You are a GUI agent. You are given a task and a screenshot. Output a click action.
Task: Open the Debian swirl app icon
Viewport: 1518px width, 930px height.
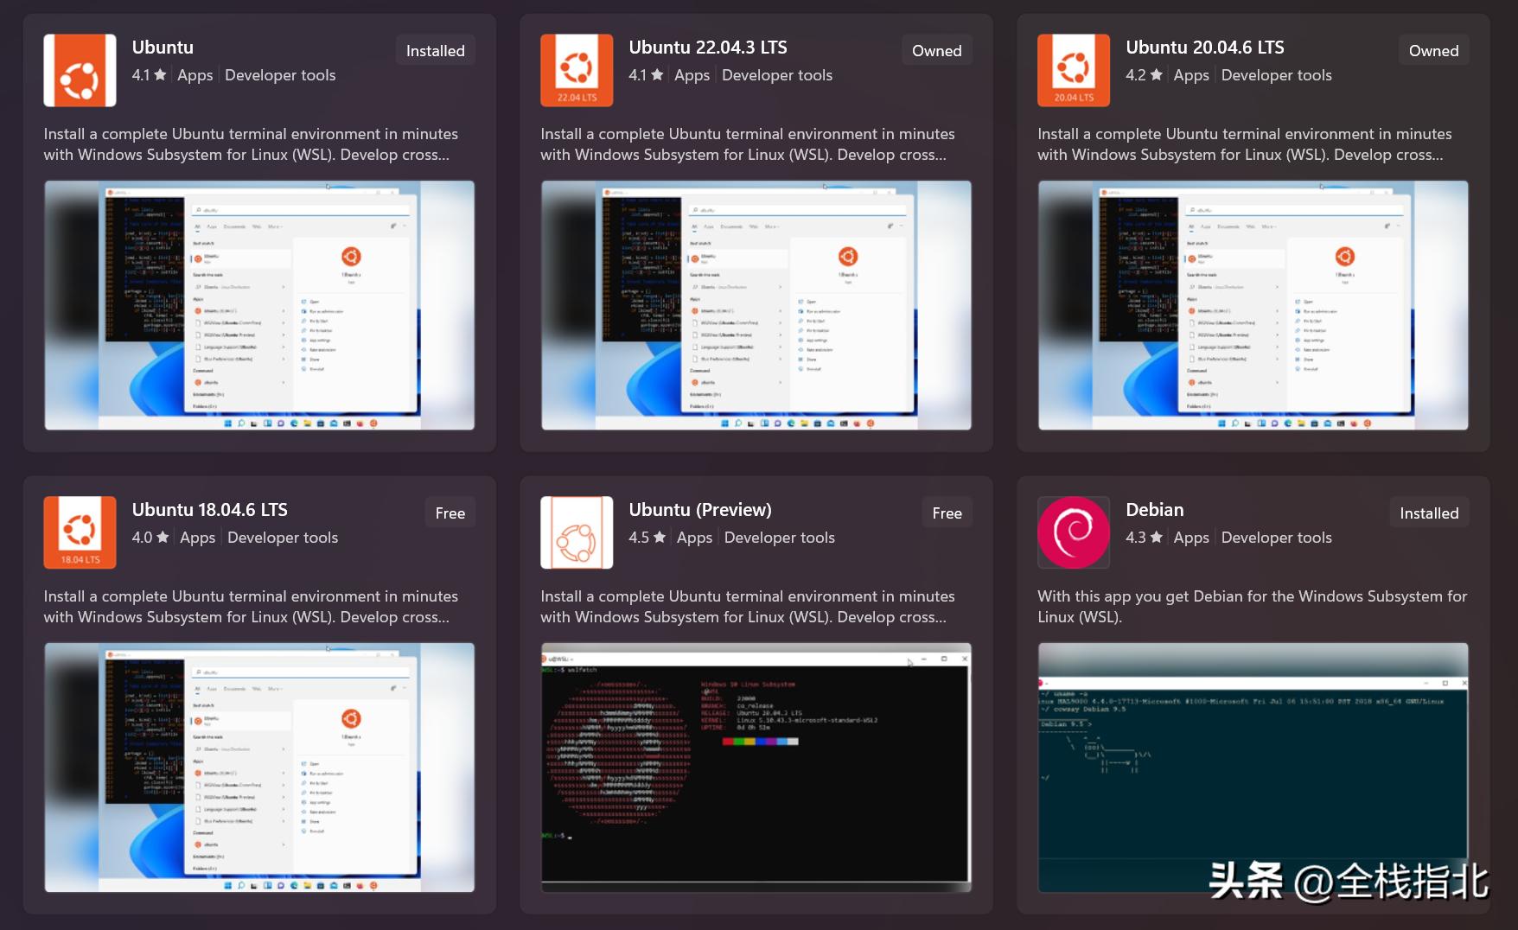coord(1074,532)
